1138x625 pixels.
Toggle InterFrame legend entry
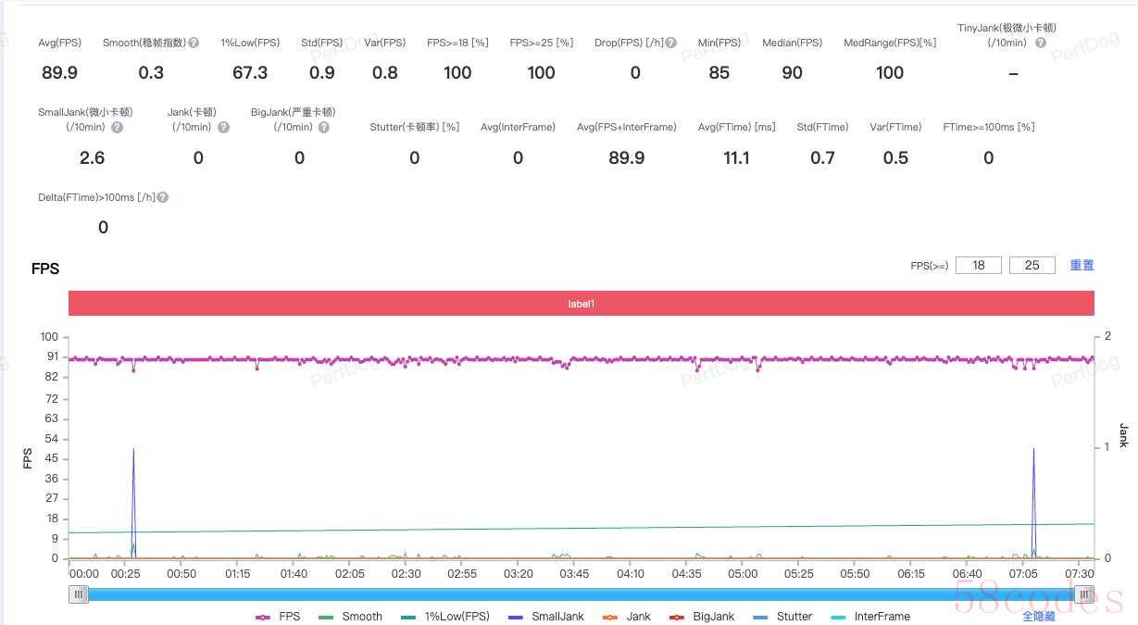pyautogui.click(x=870, y=617)
